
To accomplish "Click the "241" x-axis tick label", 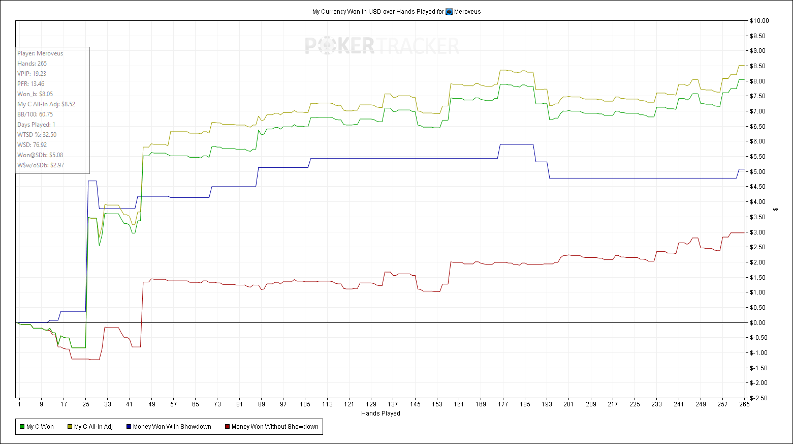I will tap(679, 404).
